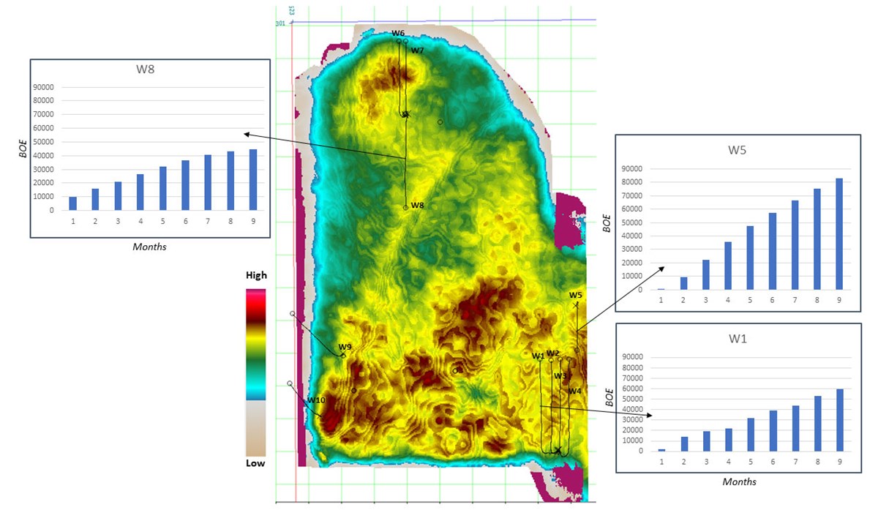Click the W2 well label on the map
Screen dimensions: 878x510
pos(552,354)
